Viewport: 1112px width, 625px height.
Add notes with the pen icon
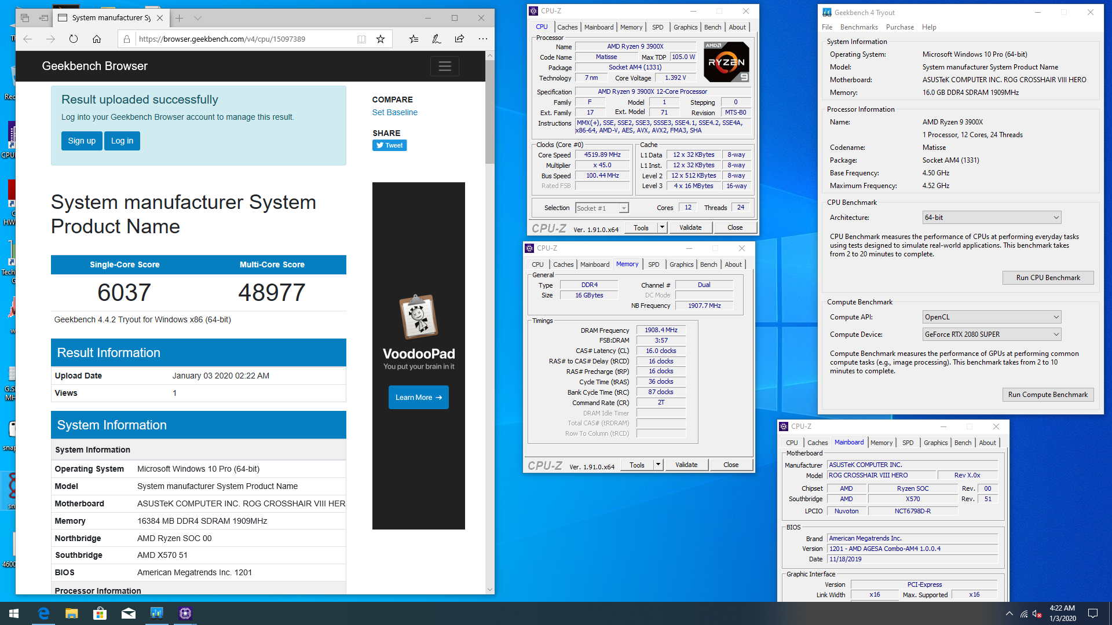(437, 39)
